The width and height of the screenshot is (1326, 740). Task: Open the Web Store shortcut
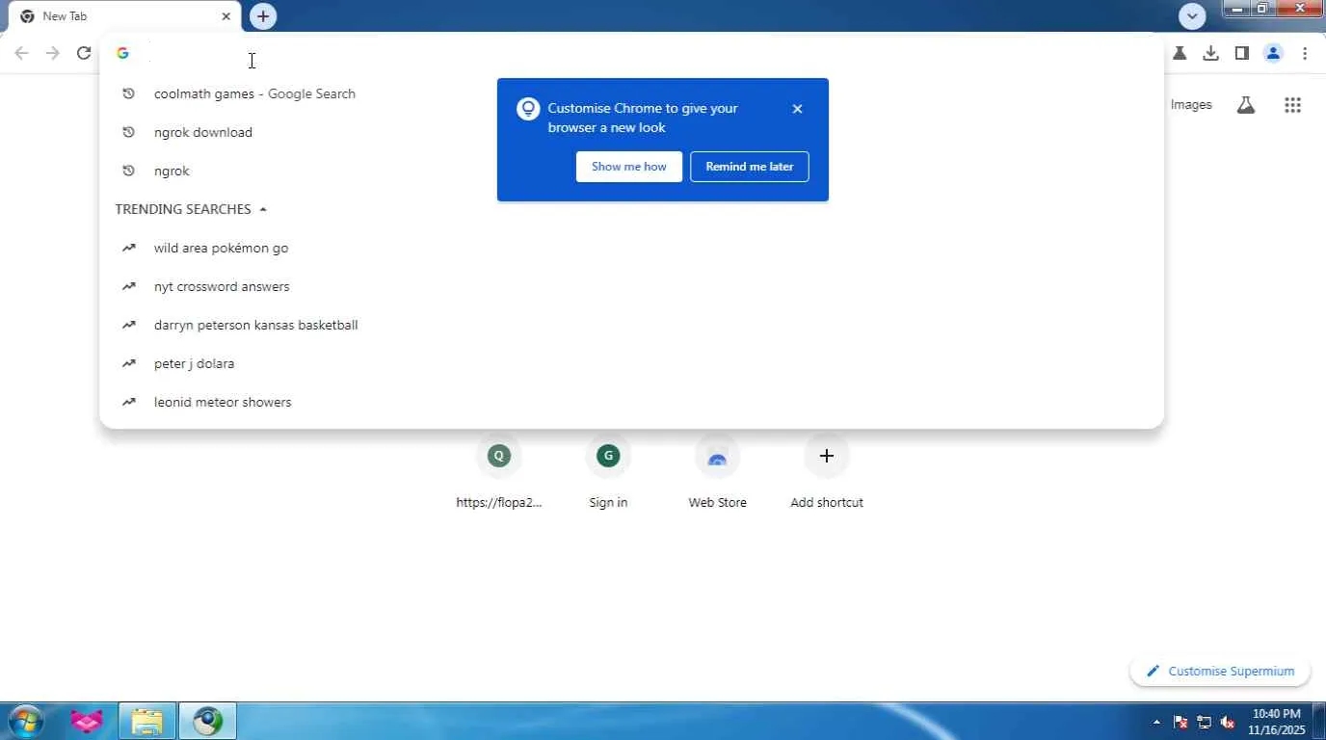pyautogui.click(x=717, y=473)
